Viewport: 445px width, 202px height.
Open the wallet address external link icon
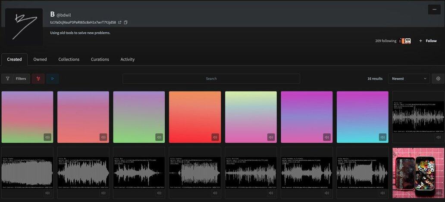point(120,22)
